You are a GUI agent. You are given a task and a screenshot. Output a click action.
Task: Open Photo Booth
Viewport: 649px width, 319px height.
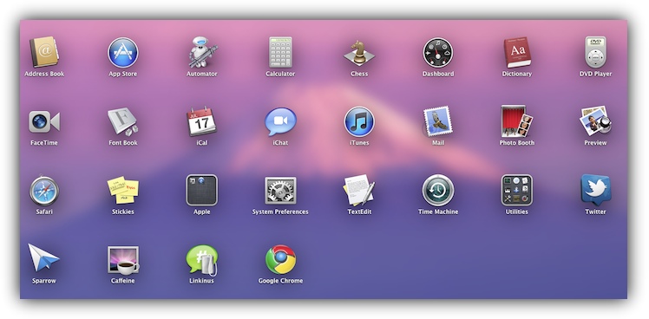click(516, 121)
